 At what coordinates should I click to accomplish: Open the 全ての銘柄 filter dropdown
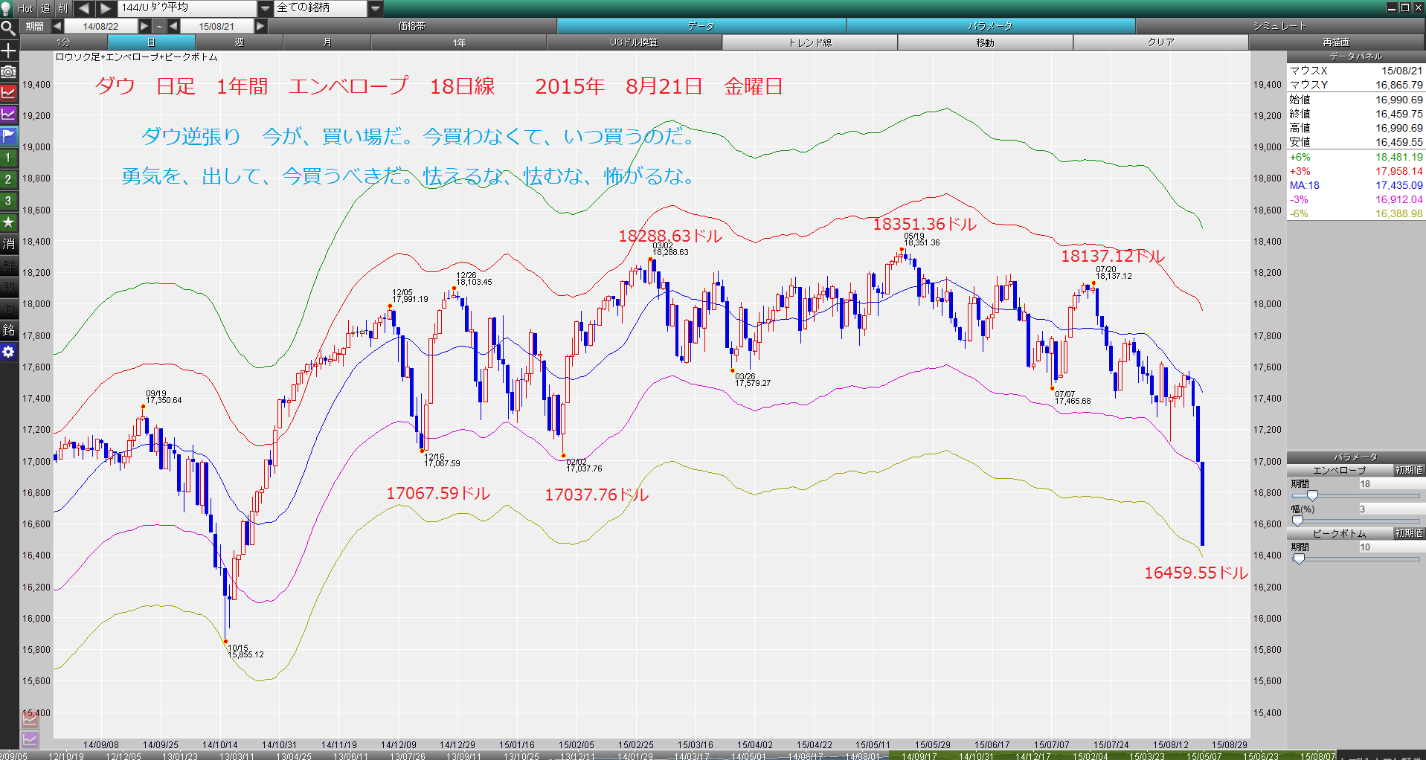click(x=376, y=8)
